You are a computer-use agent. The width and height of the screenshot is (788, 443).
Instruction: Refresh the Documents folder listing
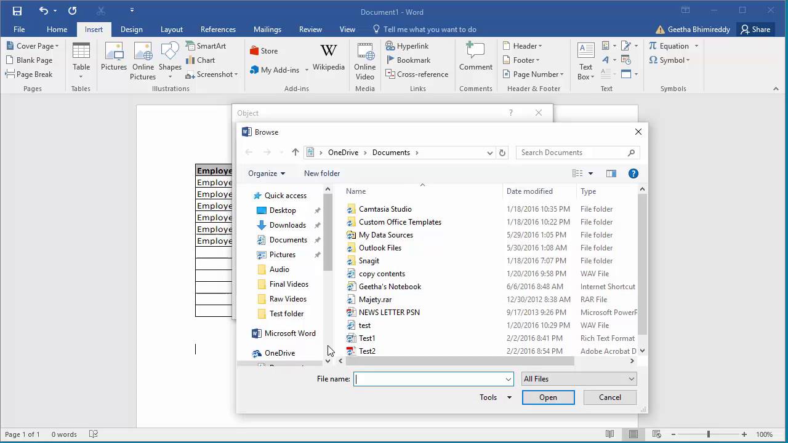[502, 153]
